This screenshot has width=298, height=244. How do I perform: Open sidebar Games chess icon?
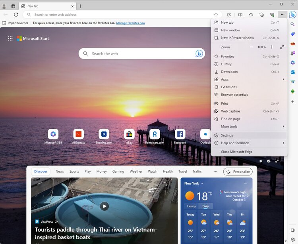tap(293, 53)
